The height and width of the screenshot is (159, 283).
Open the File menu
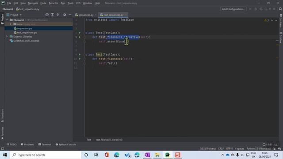pos(9,3)
